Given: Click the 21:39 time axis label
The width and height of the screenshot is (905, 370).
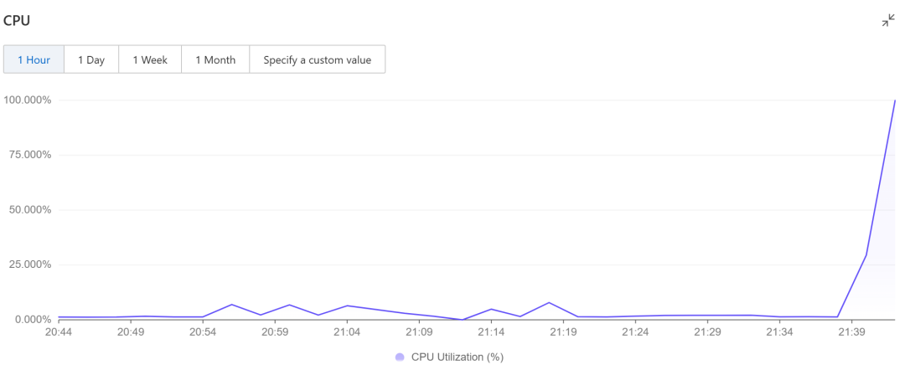Looking at the screenshot, I should tap(851, 332).
